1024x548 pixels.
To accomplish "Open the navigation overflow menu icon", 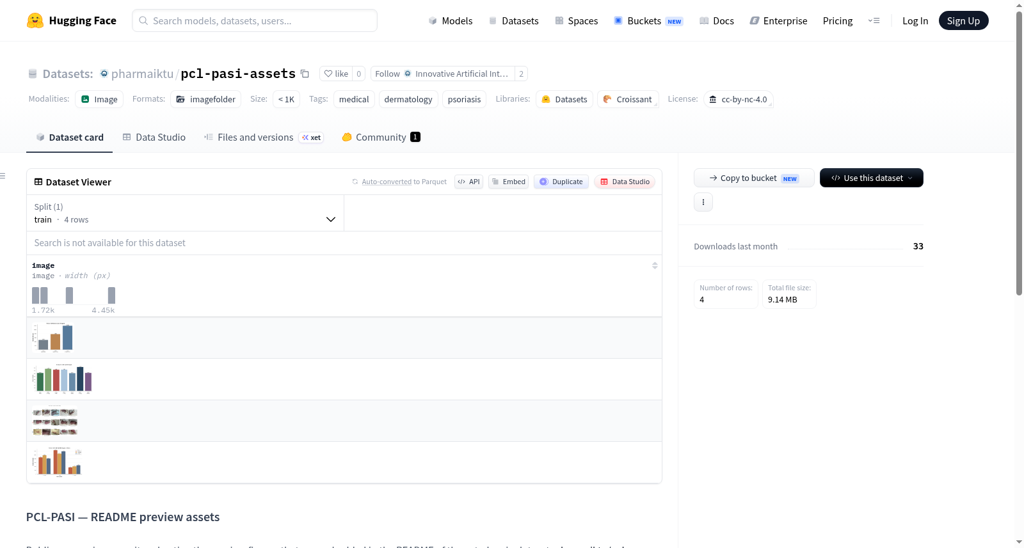I will coord(874,20).
